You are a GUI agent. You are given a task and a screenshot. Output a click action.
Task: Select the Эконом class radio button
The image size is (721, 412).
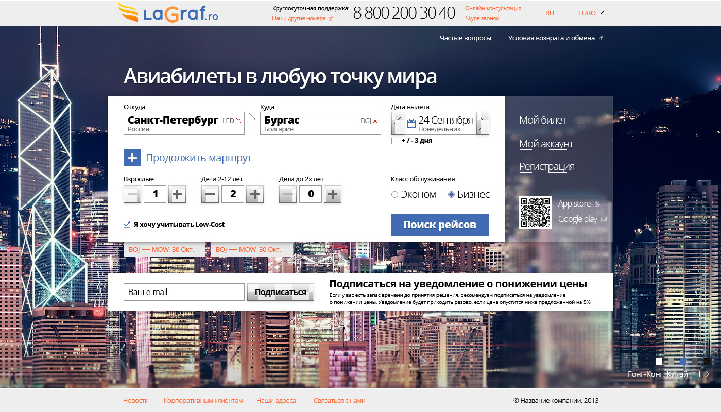(395, 194)
